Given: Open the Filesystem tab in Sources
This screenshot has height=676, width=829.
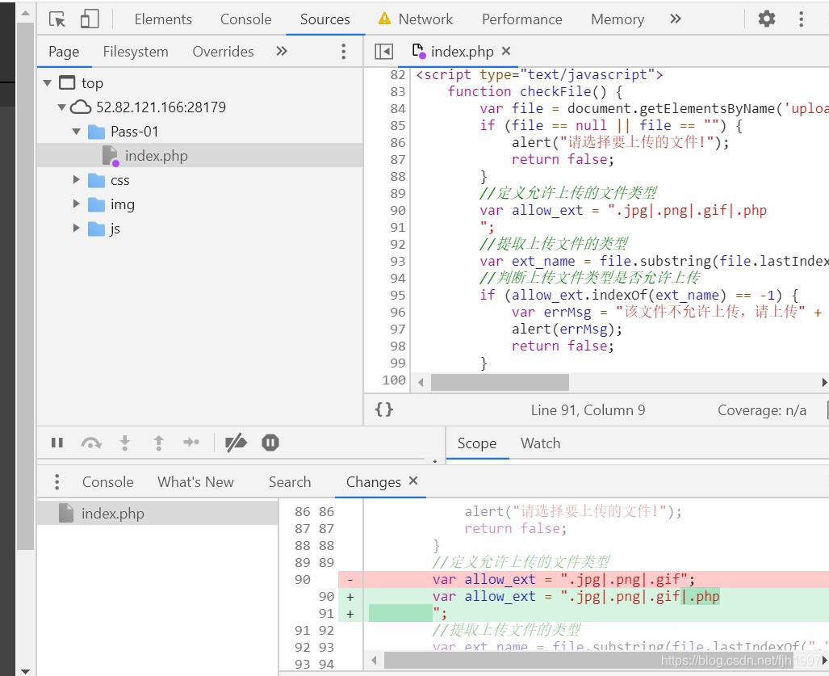Looking at the screenshot, I should (x=136, y=52).
